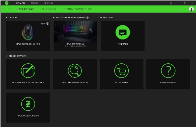The image size is (196, 127).
Task: Select the Razer Basilisk V3 Pro mouse image
Action: [x=28, y=32]
